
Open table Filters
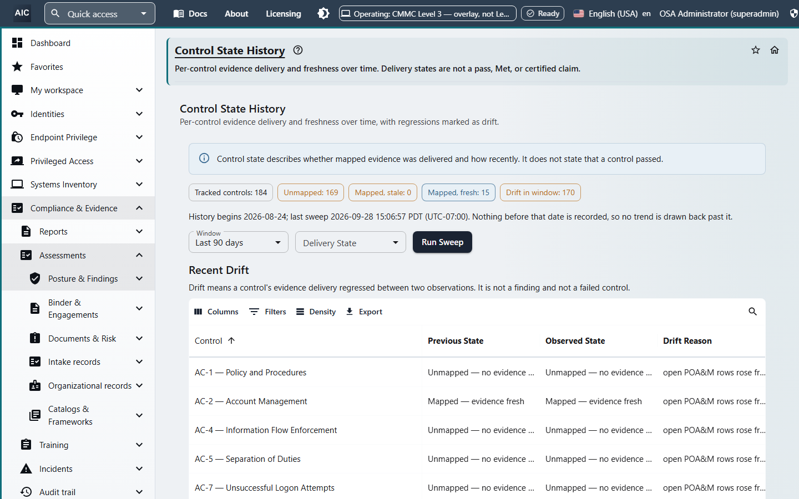tap(268, 312)
